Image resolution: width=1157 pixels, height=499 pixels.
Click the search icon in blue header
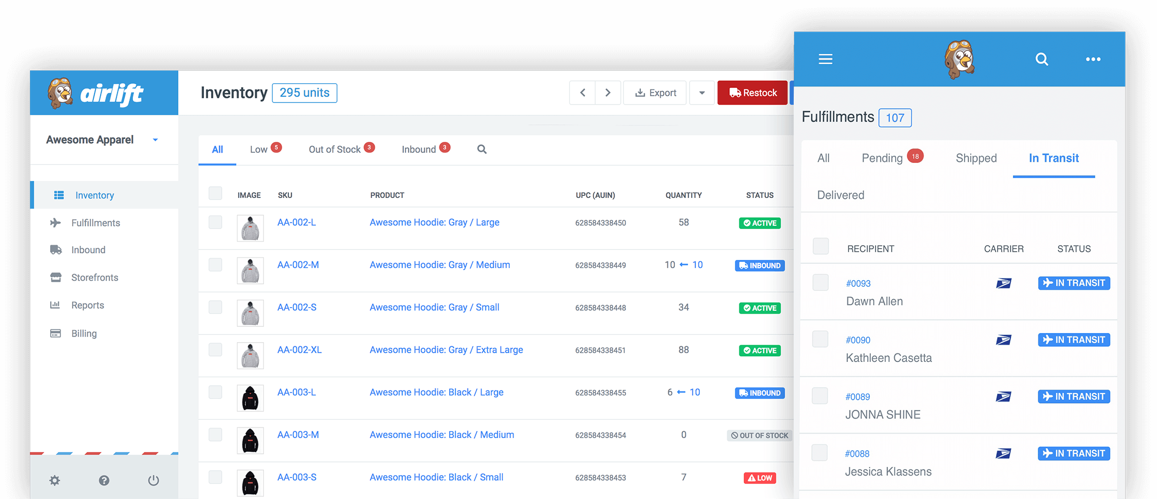[1041, 59]
